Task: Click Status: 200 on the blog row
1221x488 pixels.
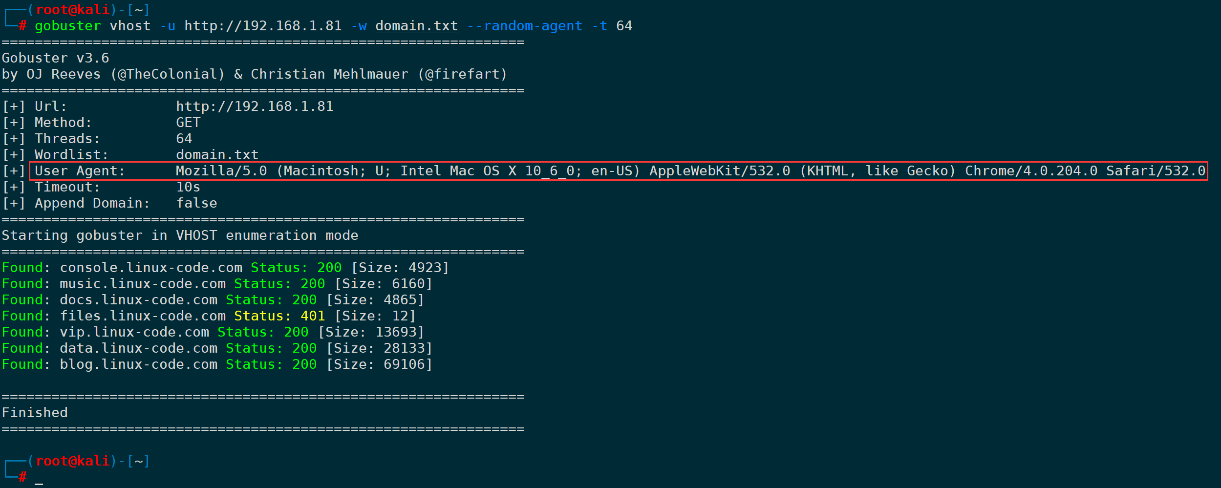Action: 271,364
